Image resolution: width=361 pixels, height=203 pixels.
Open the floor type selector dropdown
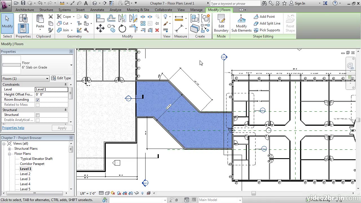pos(71,65)
